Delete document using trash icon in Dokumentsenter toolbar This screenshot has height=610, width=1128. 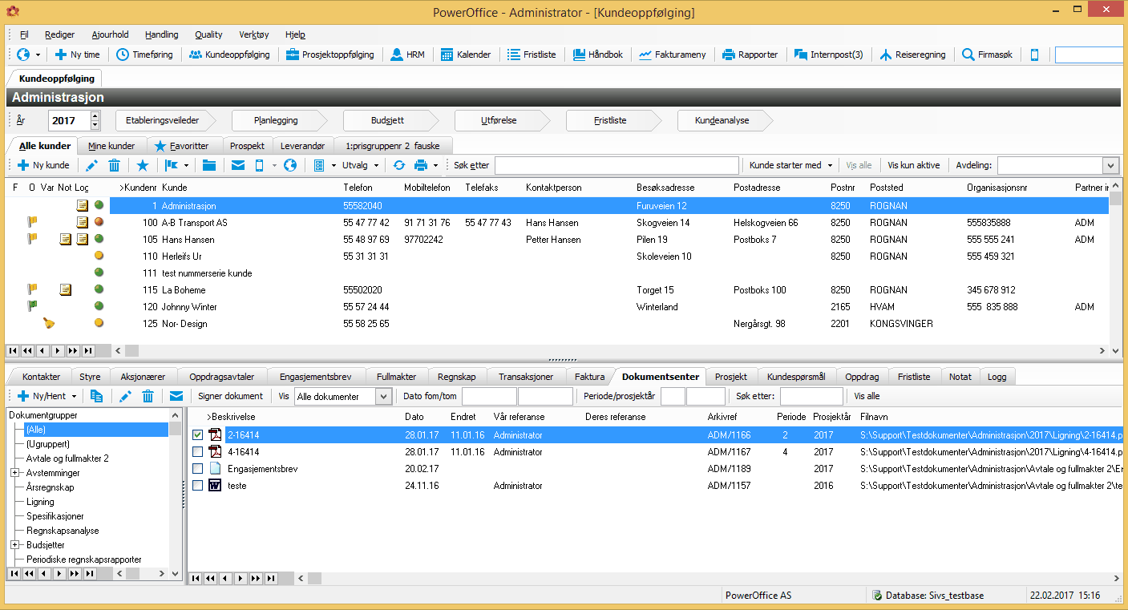tap(148, 396)
